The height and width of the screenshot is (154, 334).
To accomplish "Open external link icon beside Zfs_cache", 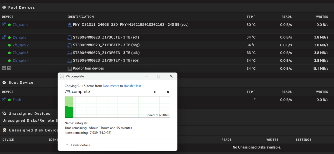I will point(4,25).
